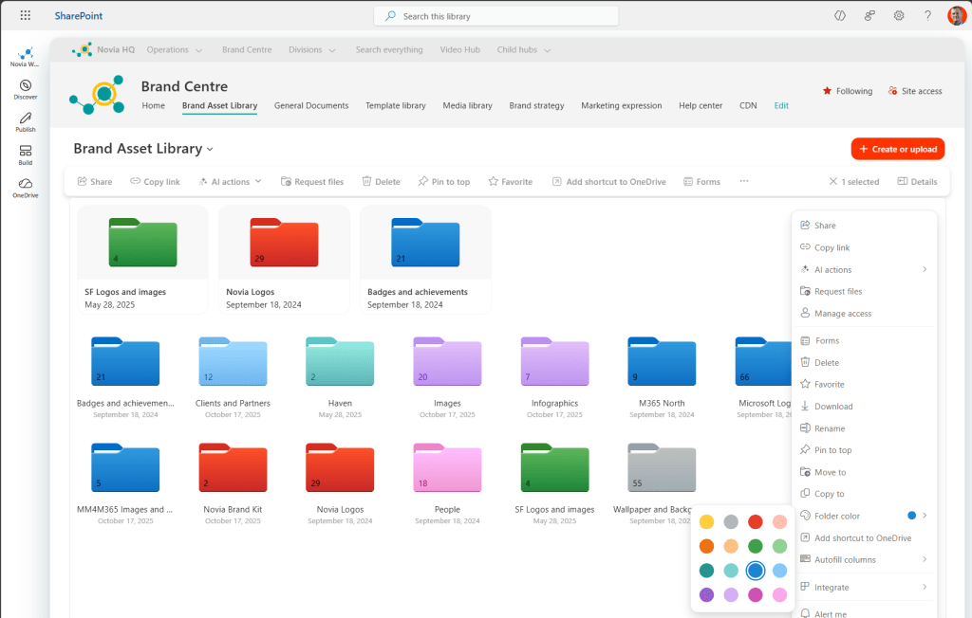Click the Edit link in site navigation
Viewport: 972px width, 618px height.
(x=780, y=105)
